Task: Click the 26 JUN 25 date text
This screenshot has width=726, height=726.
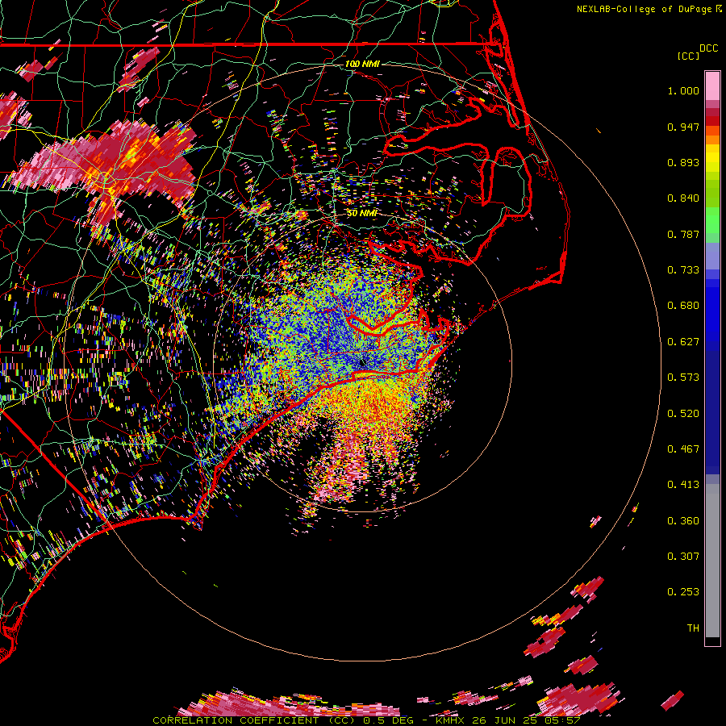Action: tap(507, 720)
